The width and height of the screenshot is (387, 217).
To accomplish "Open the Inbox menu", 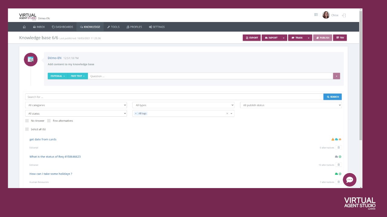I will click(x=39, y=27).
